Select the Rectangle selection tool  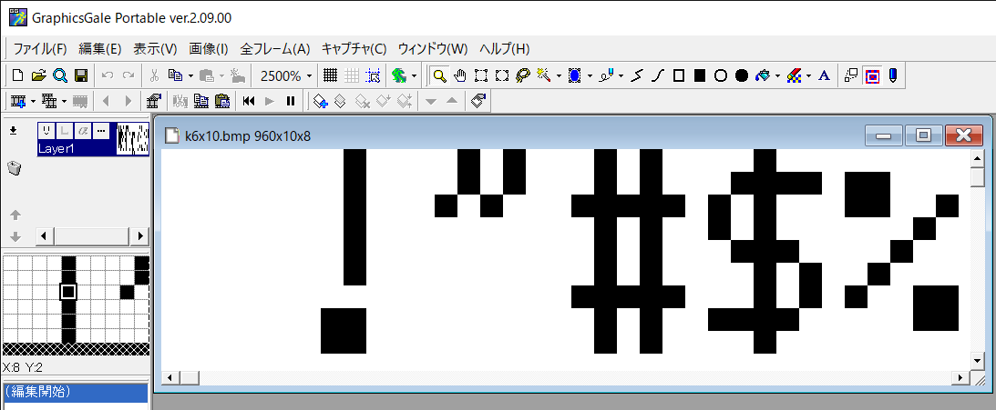(x=481, y=76)
